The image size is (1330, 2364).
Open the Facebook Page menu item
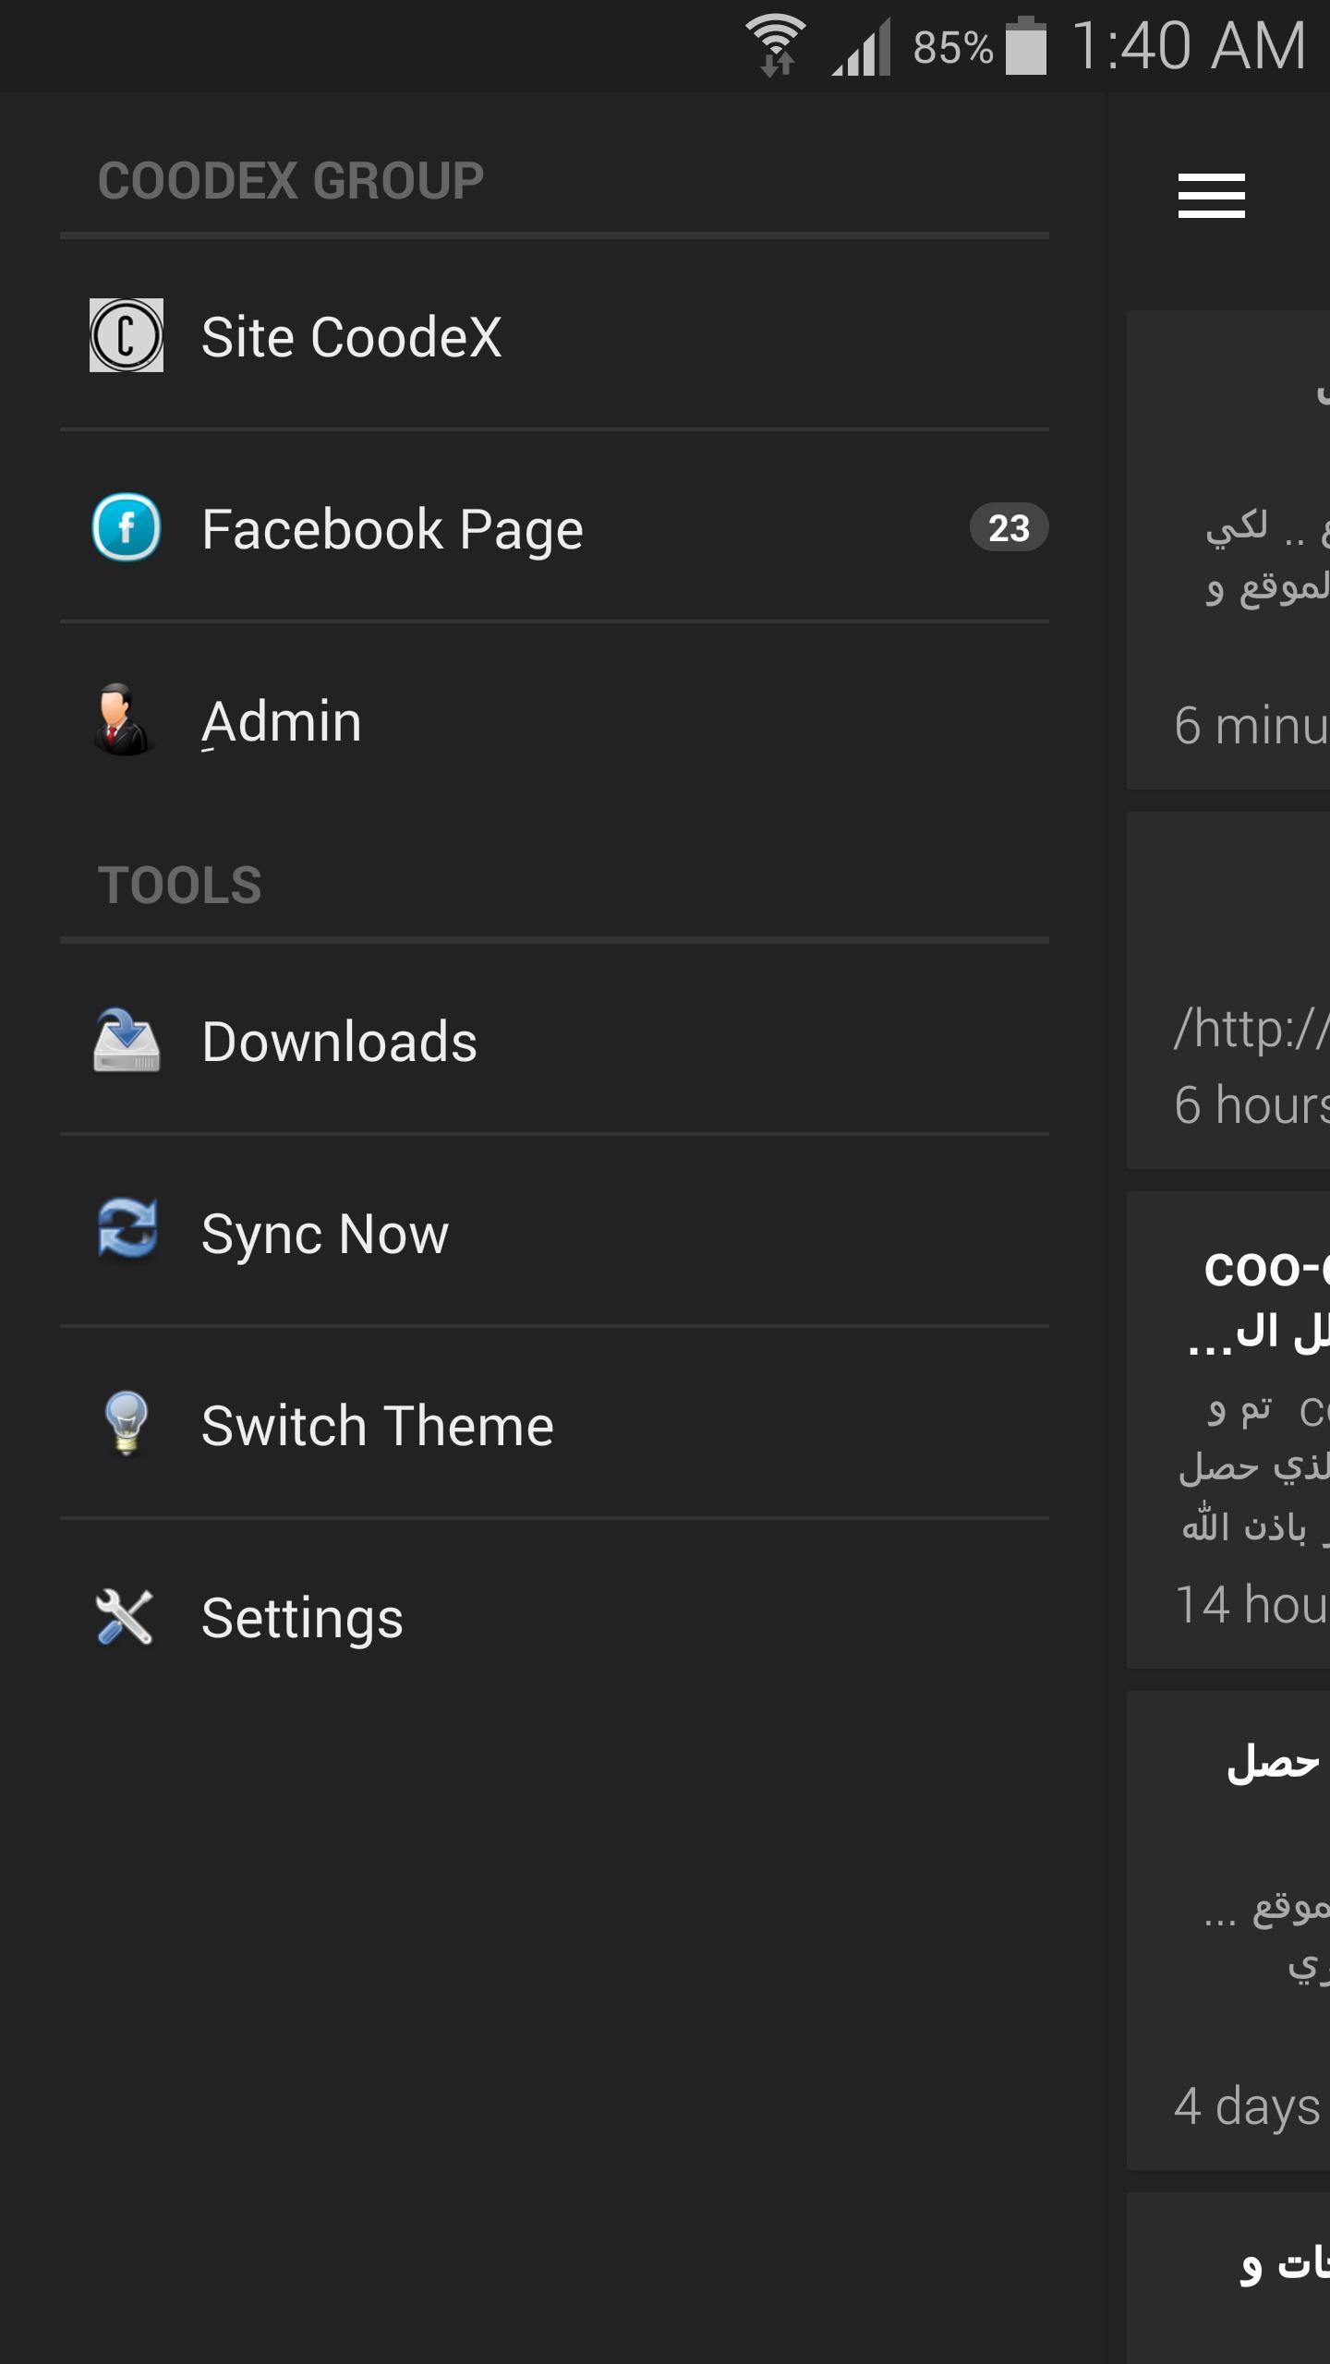click(x=393, y=529)
